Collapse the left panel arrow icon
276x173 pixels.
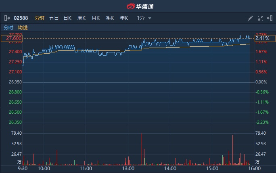point(7,18)
